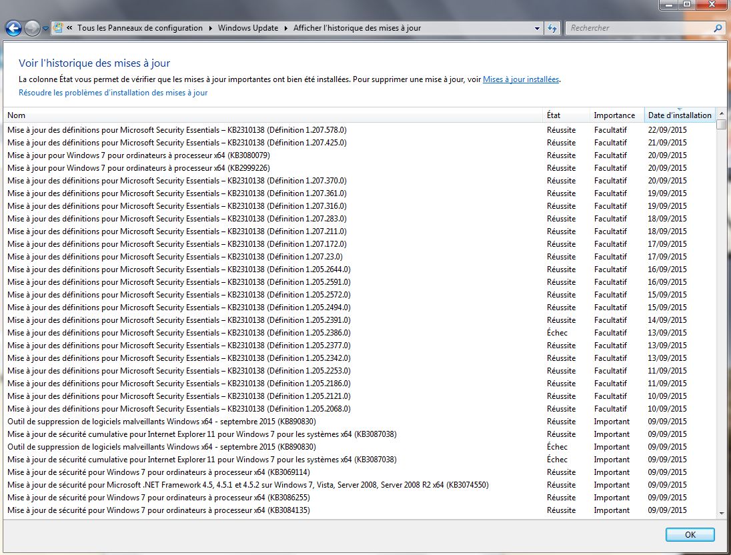Select the Definition 1.207.211.0 update row
The width and height of the screenshot is (731, 555).
pos(359,231)
